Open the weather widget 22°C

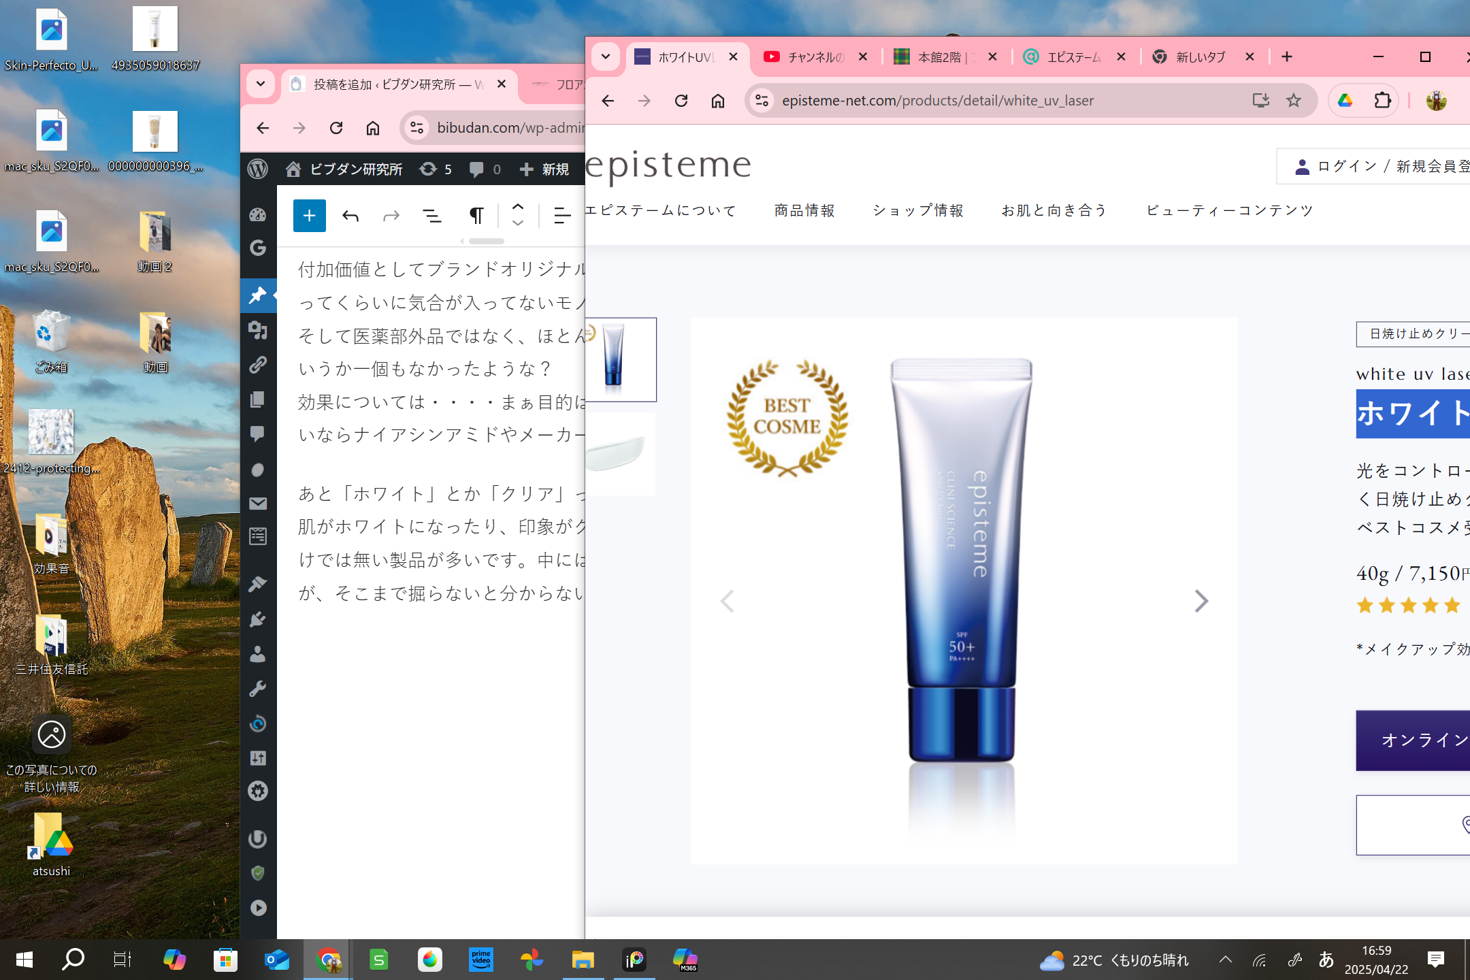tap(1114, 960)
